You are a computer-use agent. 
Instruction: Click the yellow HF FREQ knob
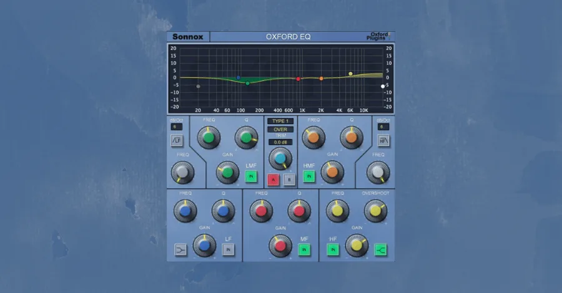(337, 211)
